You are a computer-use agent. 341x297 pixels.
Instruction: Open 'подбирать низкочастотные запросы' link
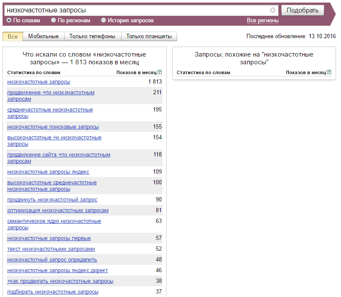(53, 292)
